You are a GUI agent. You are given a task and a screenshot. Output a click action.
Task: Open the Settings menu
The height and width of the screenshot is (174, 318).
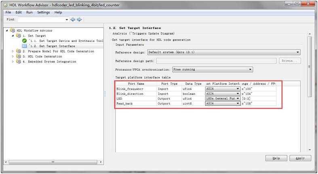coord(43,13)
